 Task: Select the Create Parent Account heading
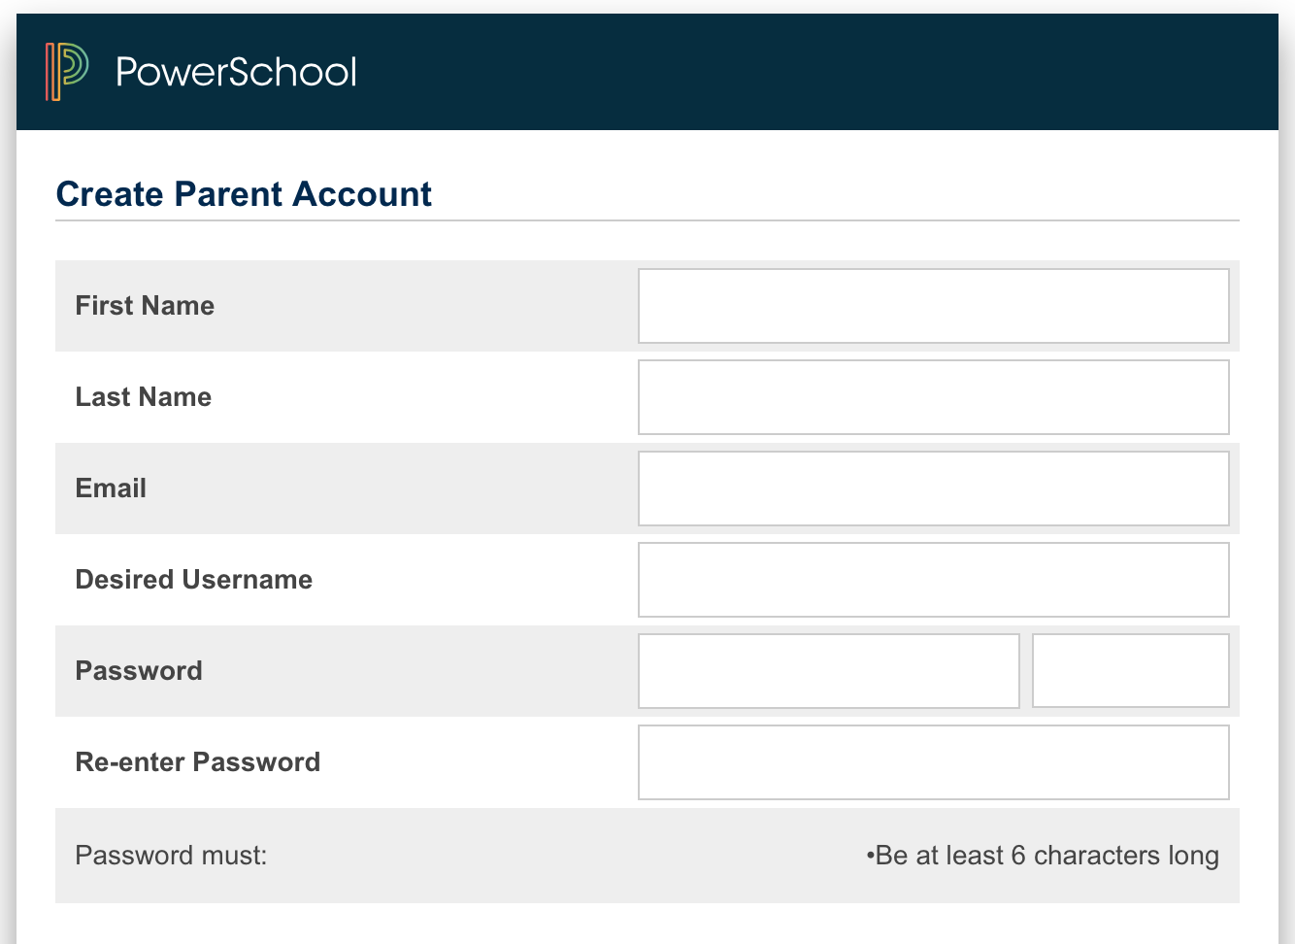point(244,194)
